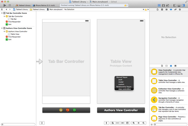
Task: Show the File Template library
Action: 162,66
